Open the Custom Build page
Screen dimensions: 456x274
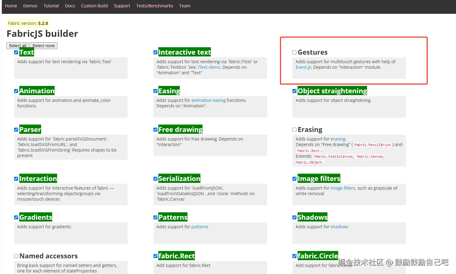[x=94, y=6]
